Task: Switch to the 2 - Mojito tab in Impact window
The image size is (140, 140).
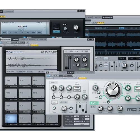Action: (22, 40)
